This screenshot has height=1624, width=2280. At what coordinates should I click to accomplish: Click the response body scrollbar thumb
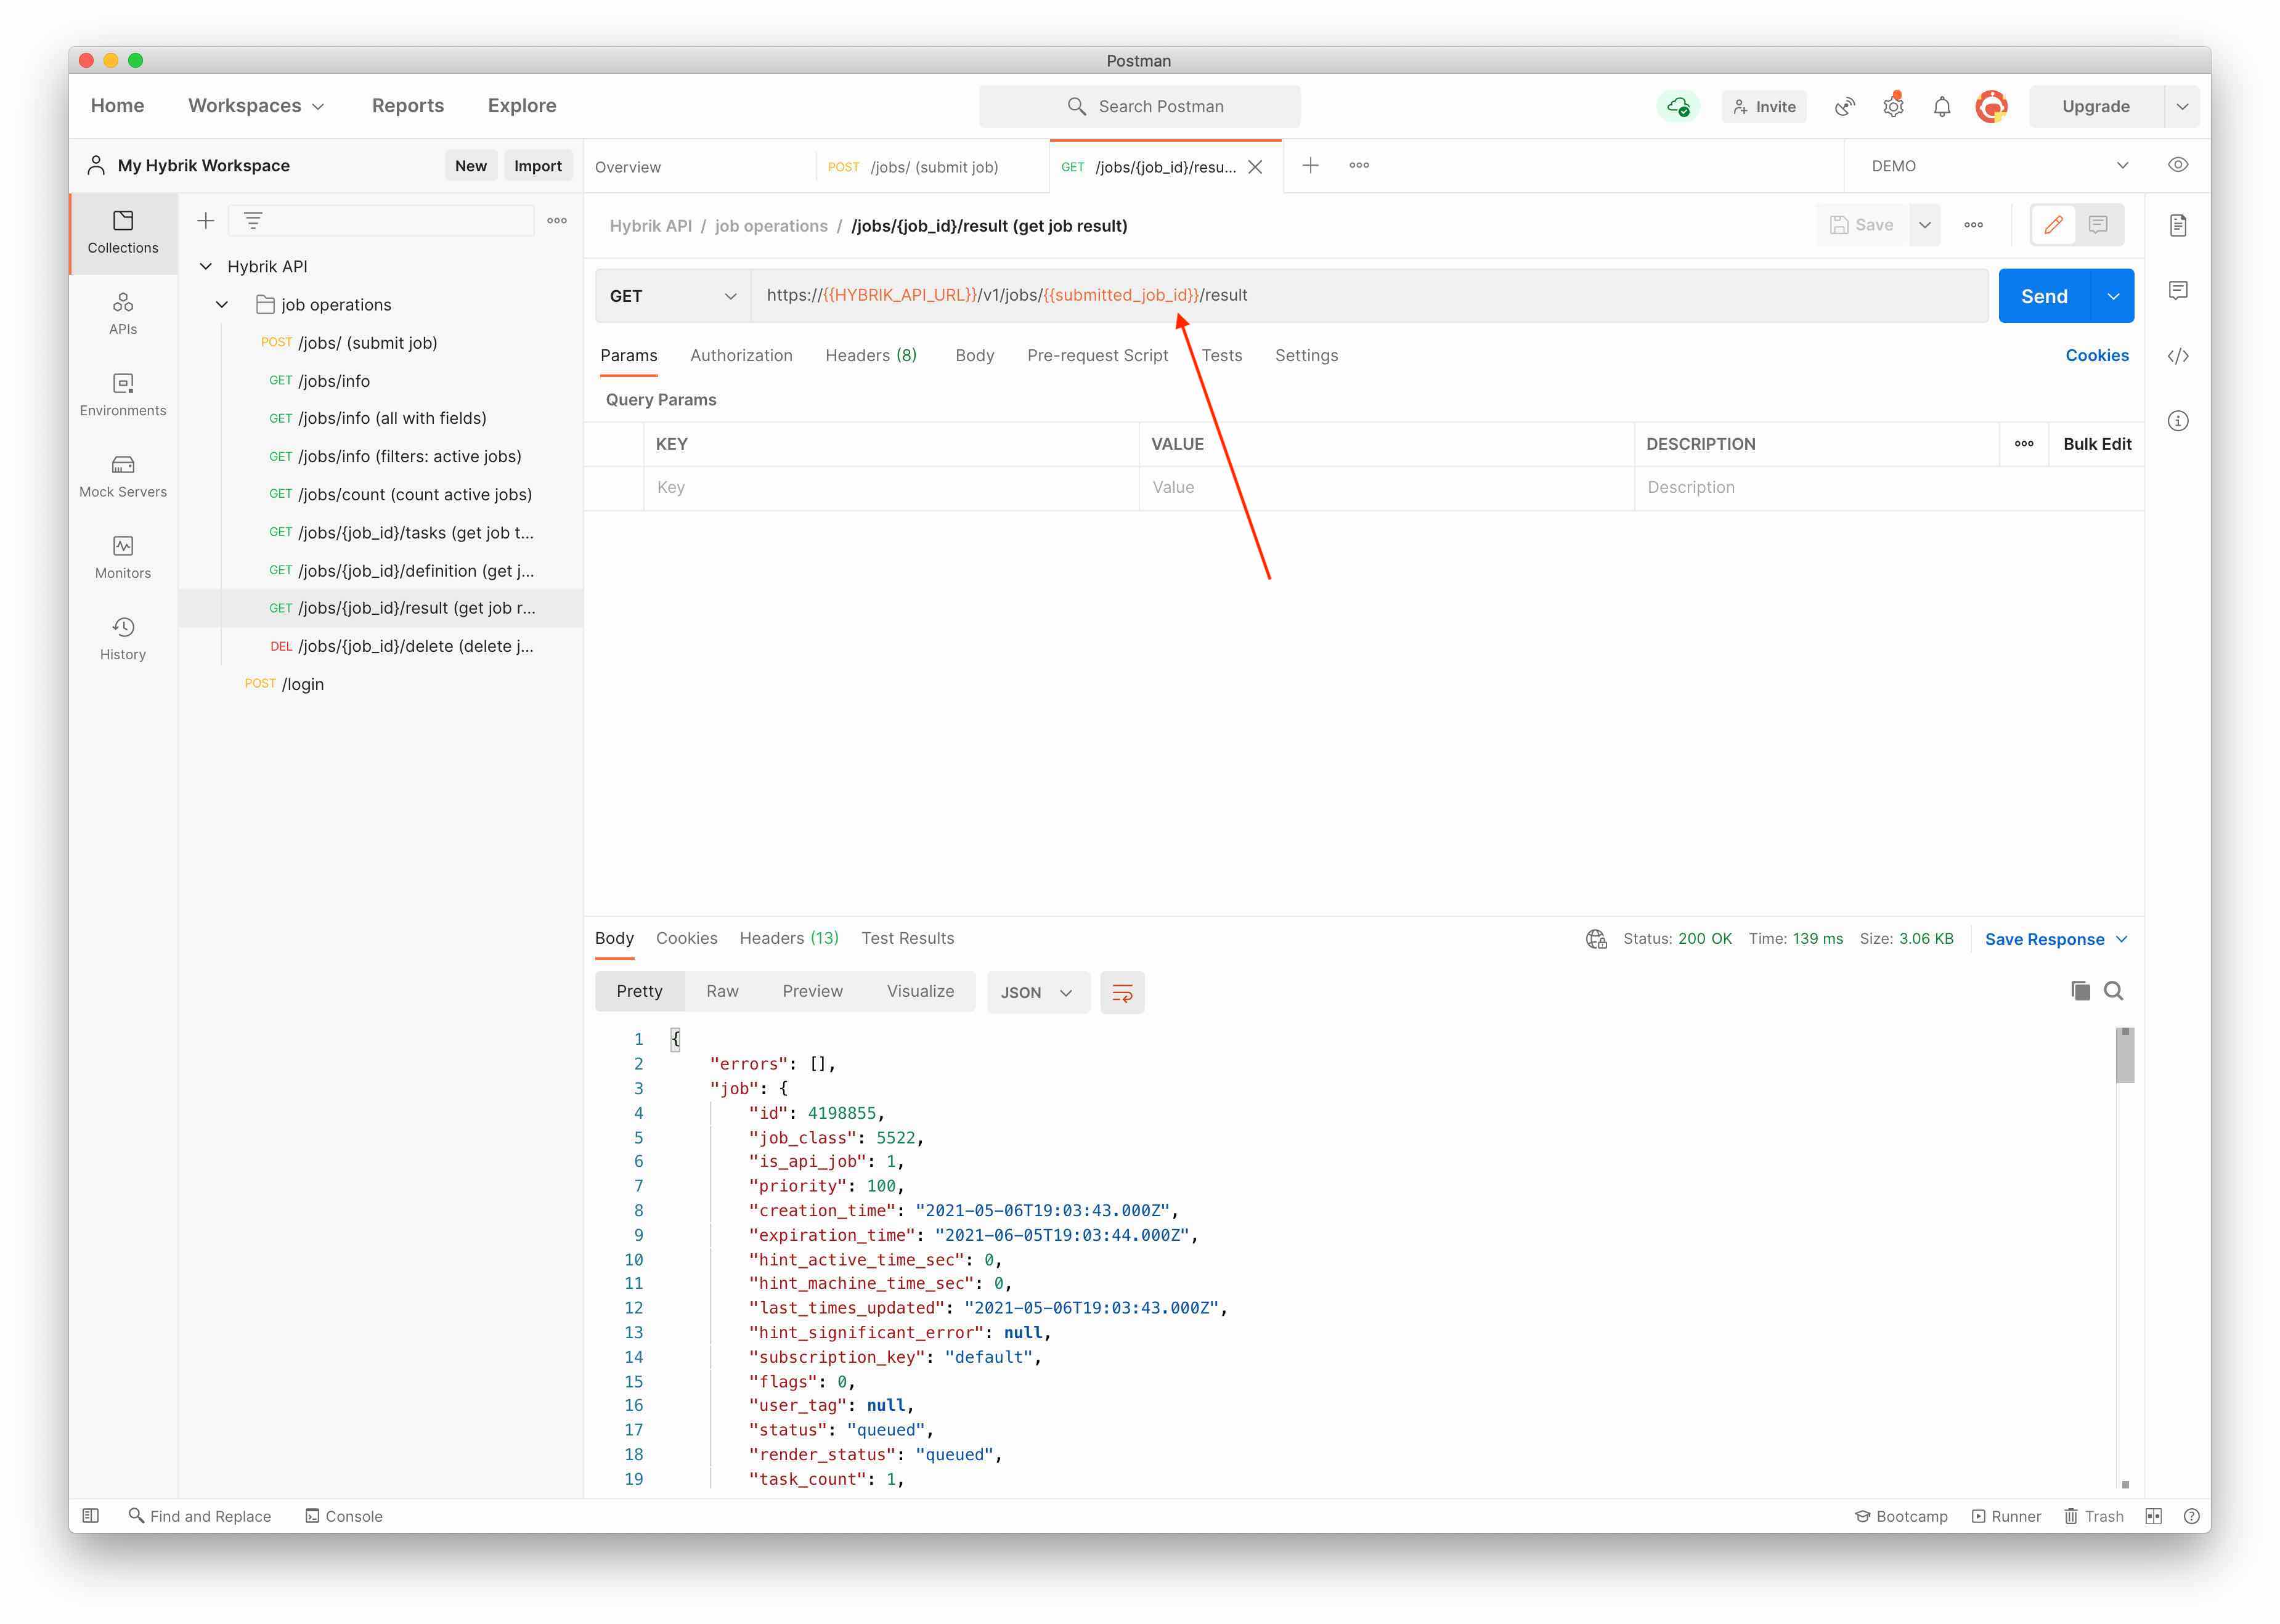click(2125, 1056)
